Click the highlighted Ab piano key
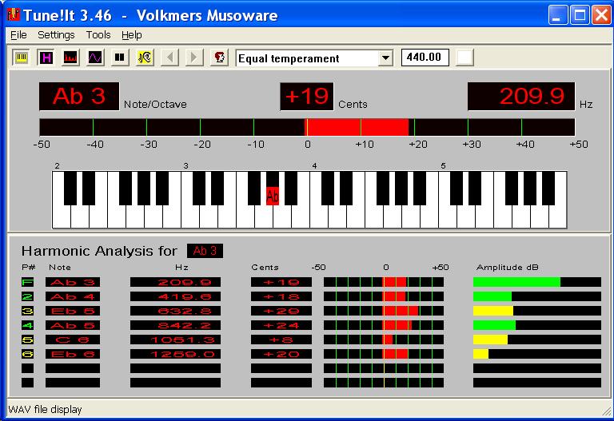The image size is (614, 421). point(272,196)
